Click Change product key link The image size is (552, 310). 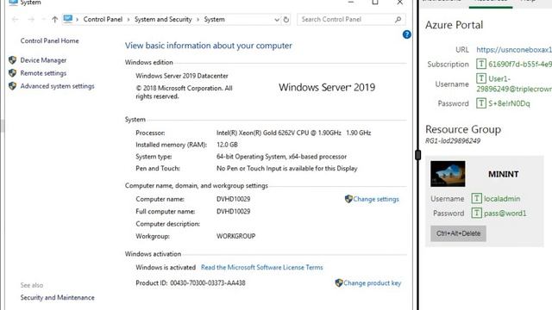372,283
